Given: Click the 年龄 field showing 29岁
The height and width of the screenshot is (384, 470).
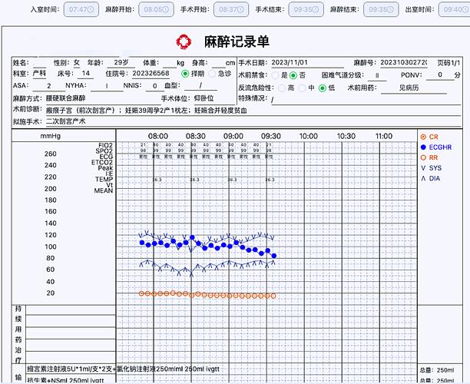Looking at the screenshot, I should 121,63.
